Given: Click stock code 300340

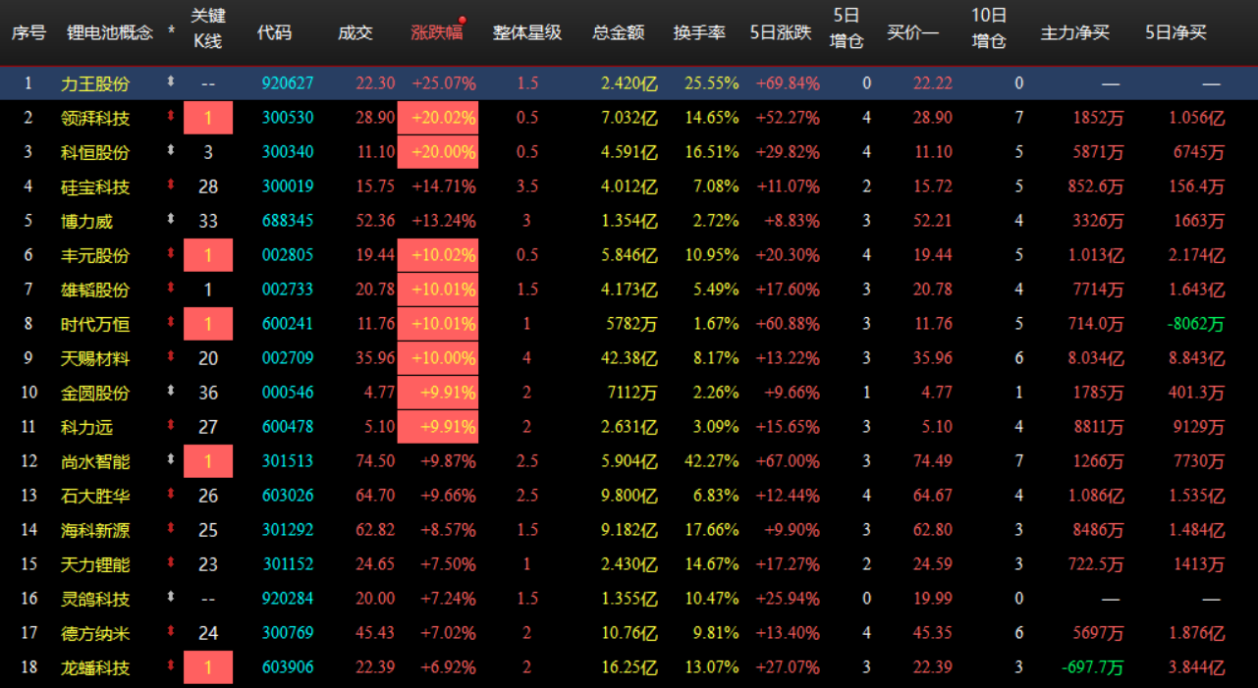Looking at the screenshot, I should [x=288, y=152].
